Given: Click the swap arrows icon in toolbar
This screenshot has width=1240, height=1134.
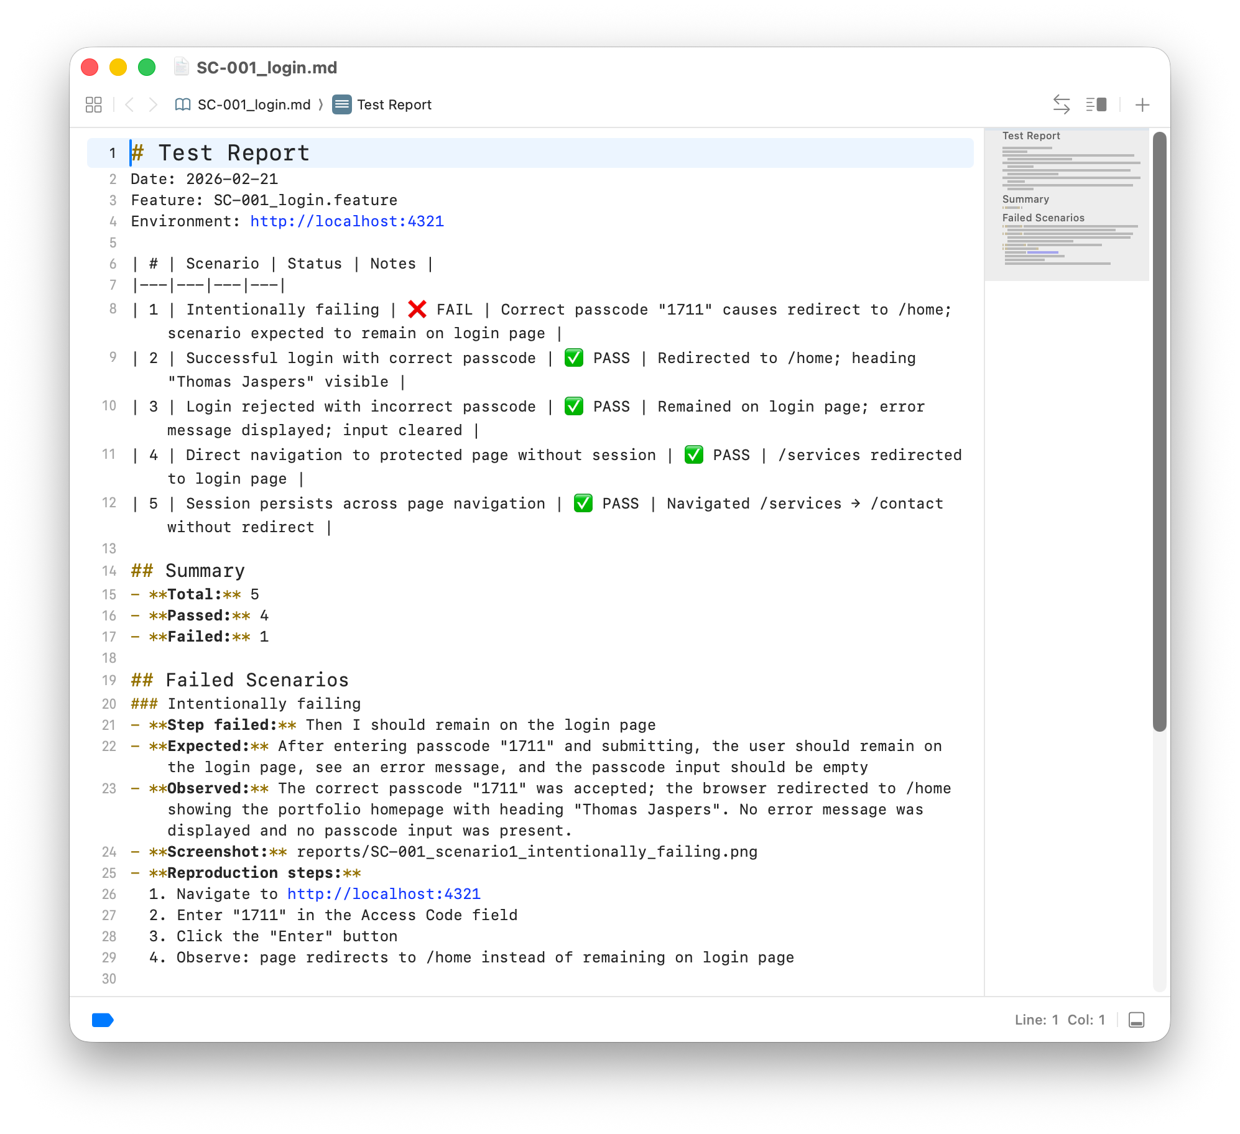Looking at the screenshot, I should click(x=1061, y=104).
